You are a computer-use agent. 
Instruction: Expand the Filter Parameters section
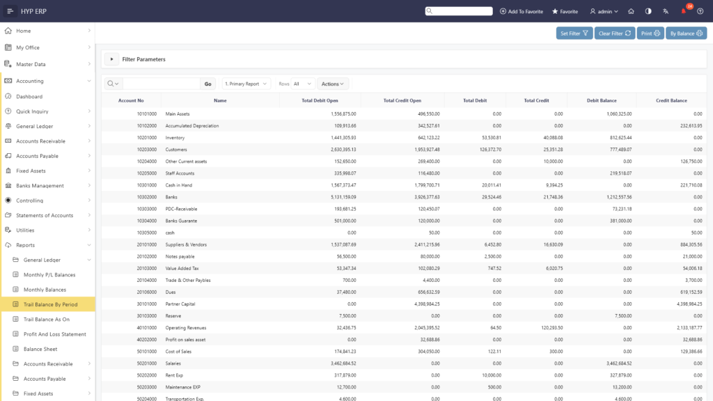pyautogui.click(x=111, y=59)
